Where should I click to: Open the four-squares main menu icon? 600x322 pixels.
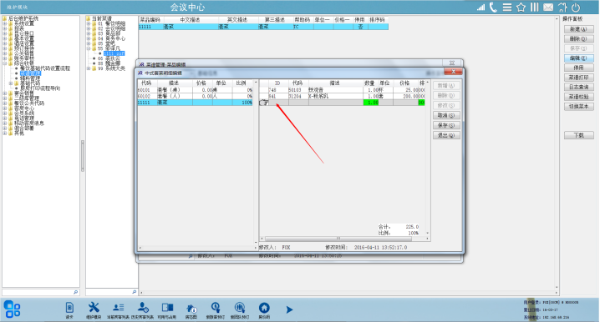pyautogui.click(x=13, y=309)
